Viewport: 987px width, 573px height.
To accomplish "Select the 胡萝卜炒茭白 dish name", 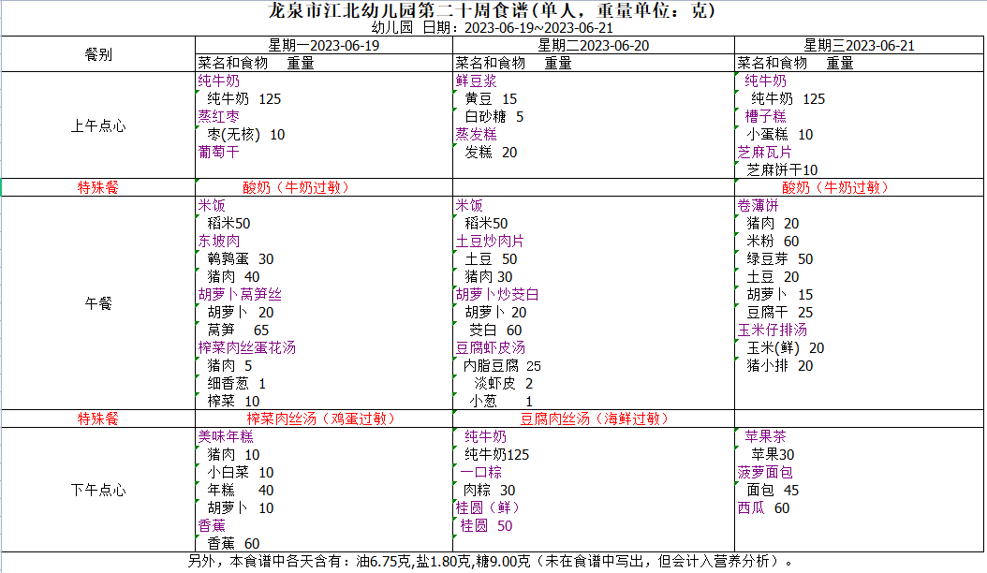I will [x=496, y=295].
